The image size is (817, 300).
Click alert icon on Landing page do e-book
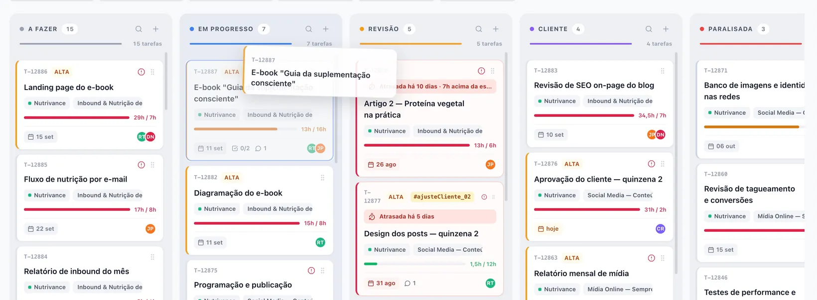(141, 72)
